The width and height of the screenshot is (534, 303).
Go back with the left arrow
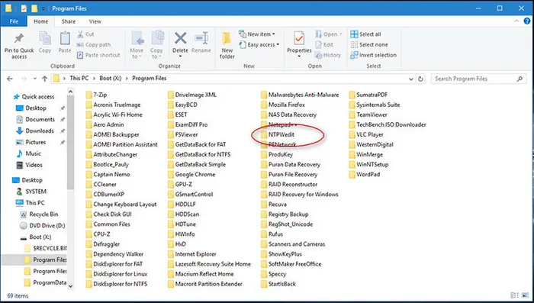coord(10,79)
